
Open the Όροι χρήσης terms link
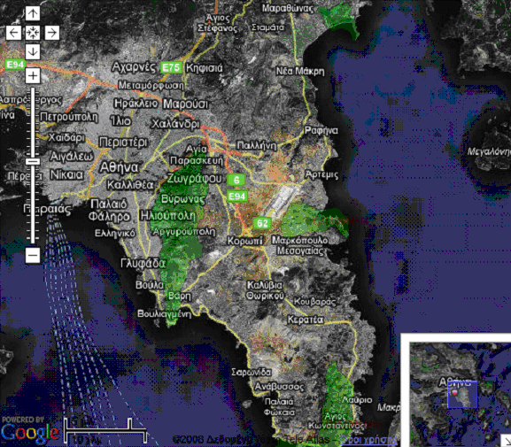click(368, 440)
